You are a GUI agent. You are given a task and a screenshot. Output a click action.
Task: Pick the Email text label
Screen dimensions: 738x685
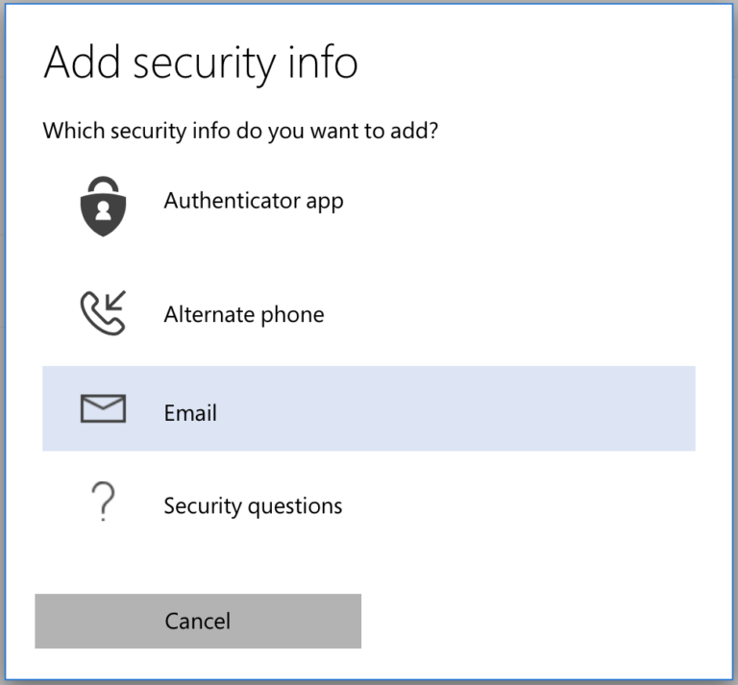190,413
